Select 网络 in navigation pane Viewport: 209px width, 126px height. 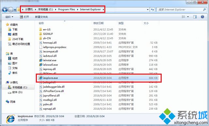tap(11, 102)
